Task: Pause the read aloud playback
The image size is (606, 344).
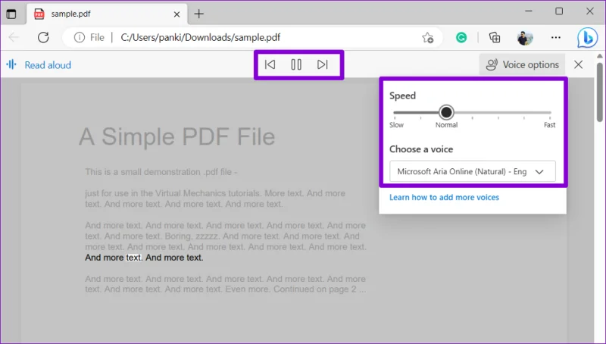Action: (296, 64)
